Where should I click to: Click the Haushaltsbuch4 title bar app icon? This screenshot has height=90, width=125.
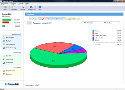1,1
